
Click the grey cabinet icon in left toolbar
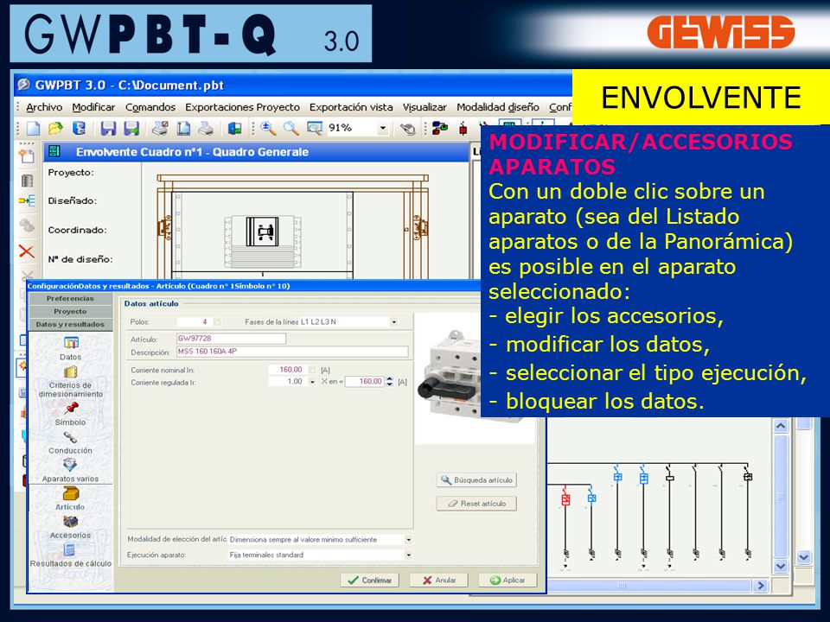click(27, 181)
